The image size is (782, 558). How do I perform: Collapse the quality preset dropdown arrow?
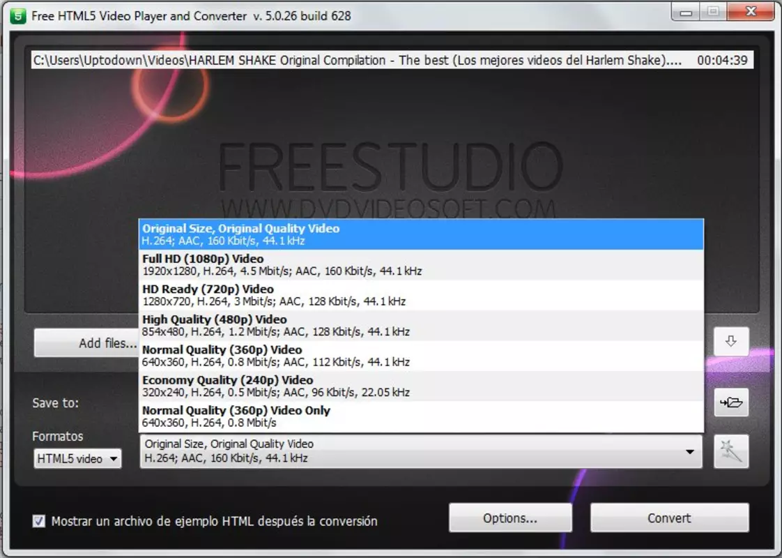[690, 452]
